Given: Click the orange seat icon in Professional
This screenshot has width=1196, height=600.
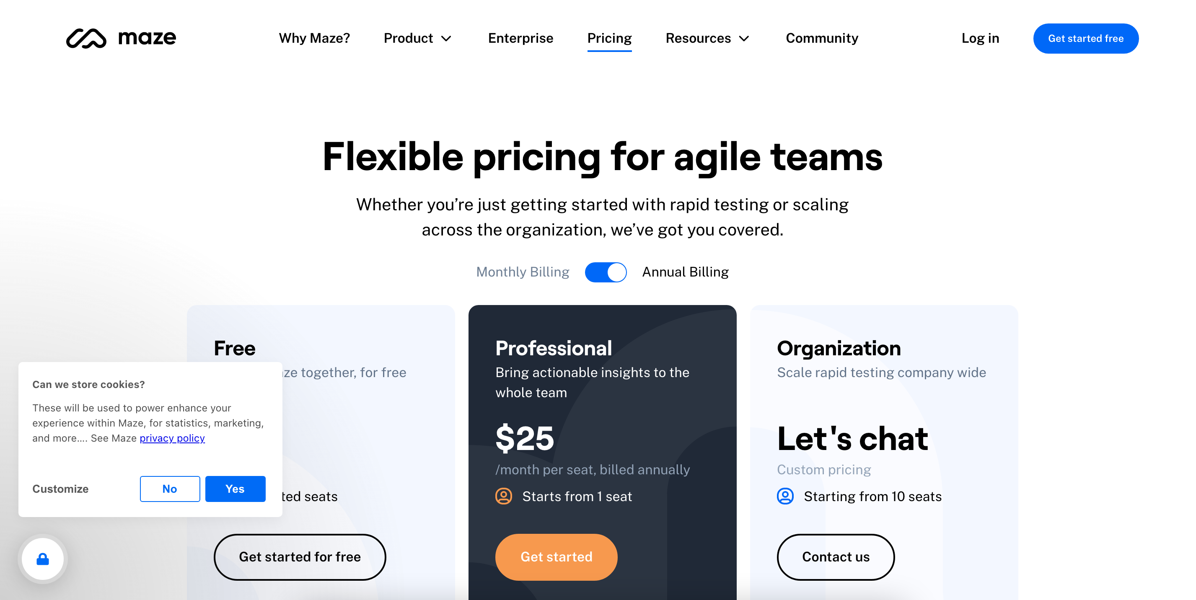Looking at the screenshot, I should 504,496.
